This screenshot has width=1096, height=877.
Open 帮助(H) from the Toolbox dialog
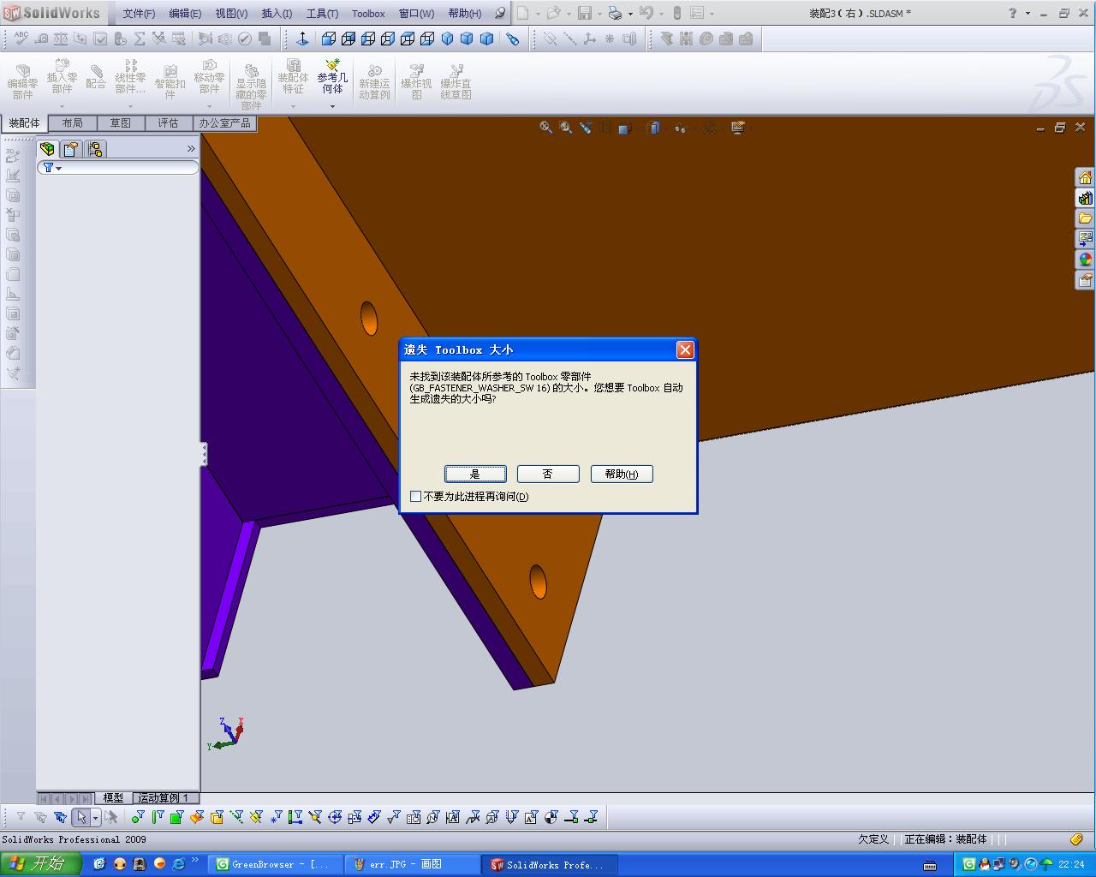[622, 474]
